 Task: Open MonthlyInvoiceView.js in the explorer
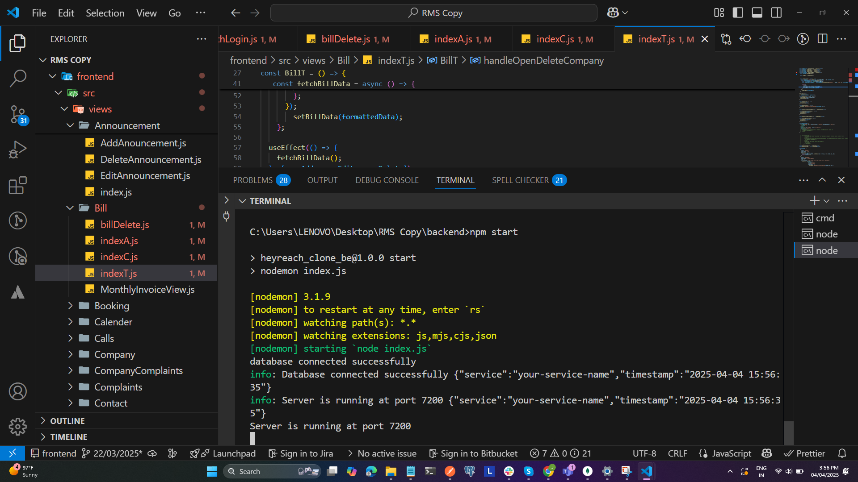coord(147,289)
